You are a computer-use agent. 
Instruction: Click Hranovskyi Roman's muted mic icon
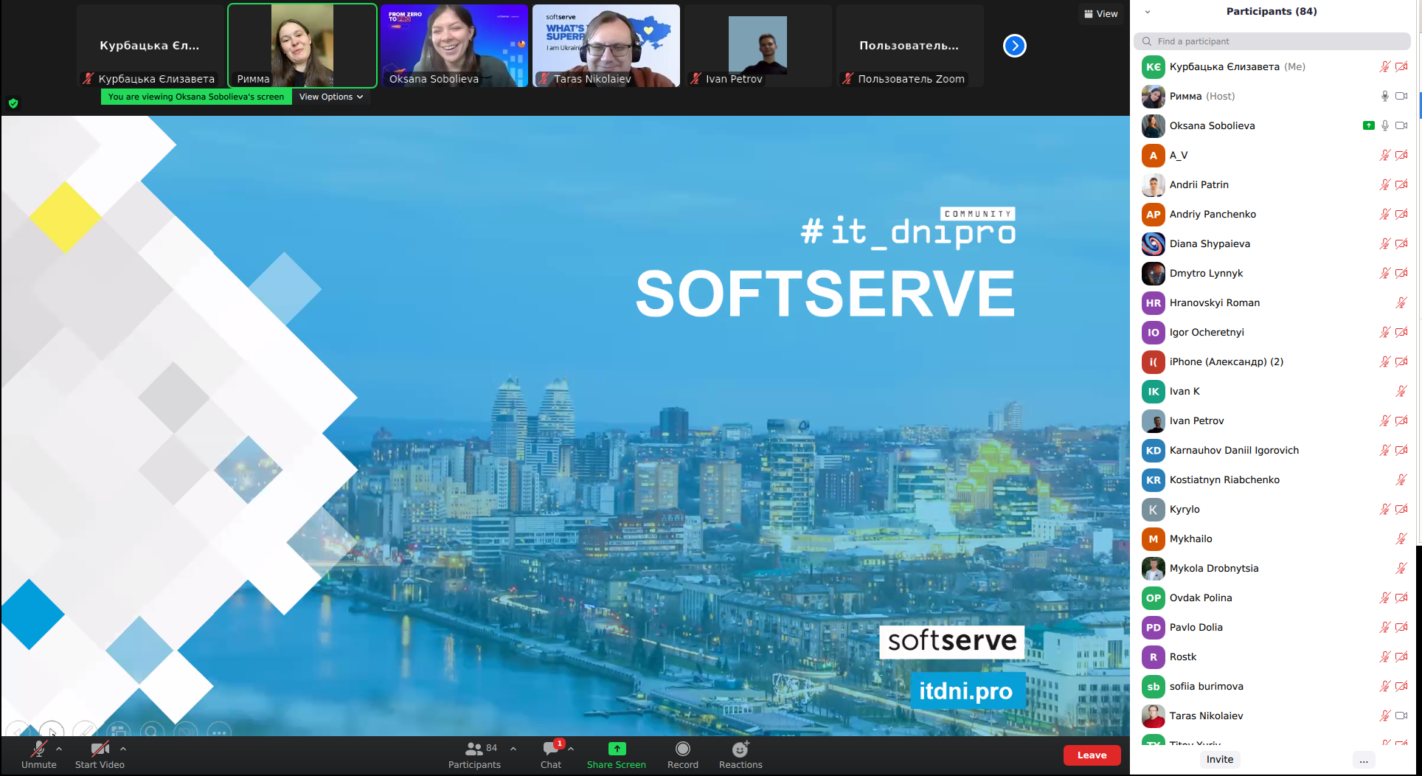point(1401,302)
